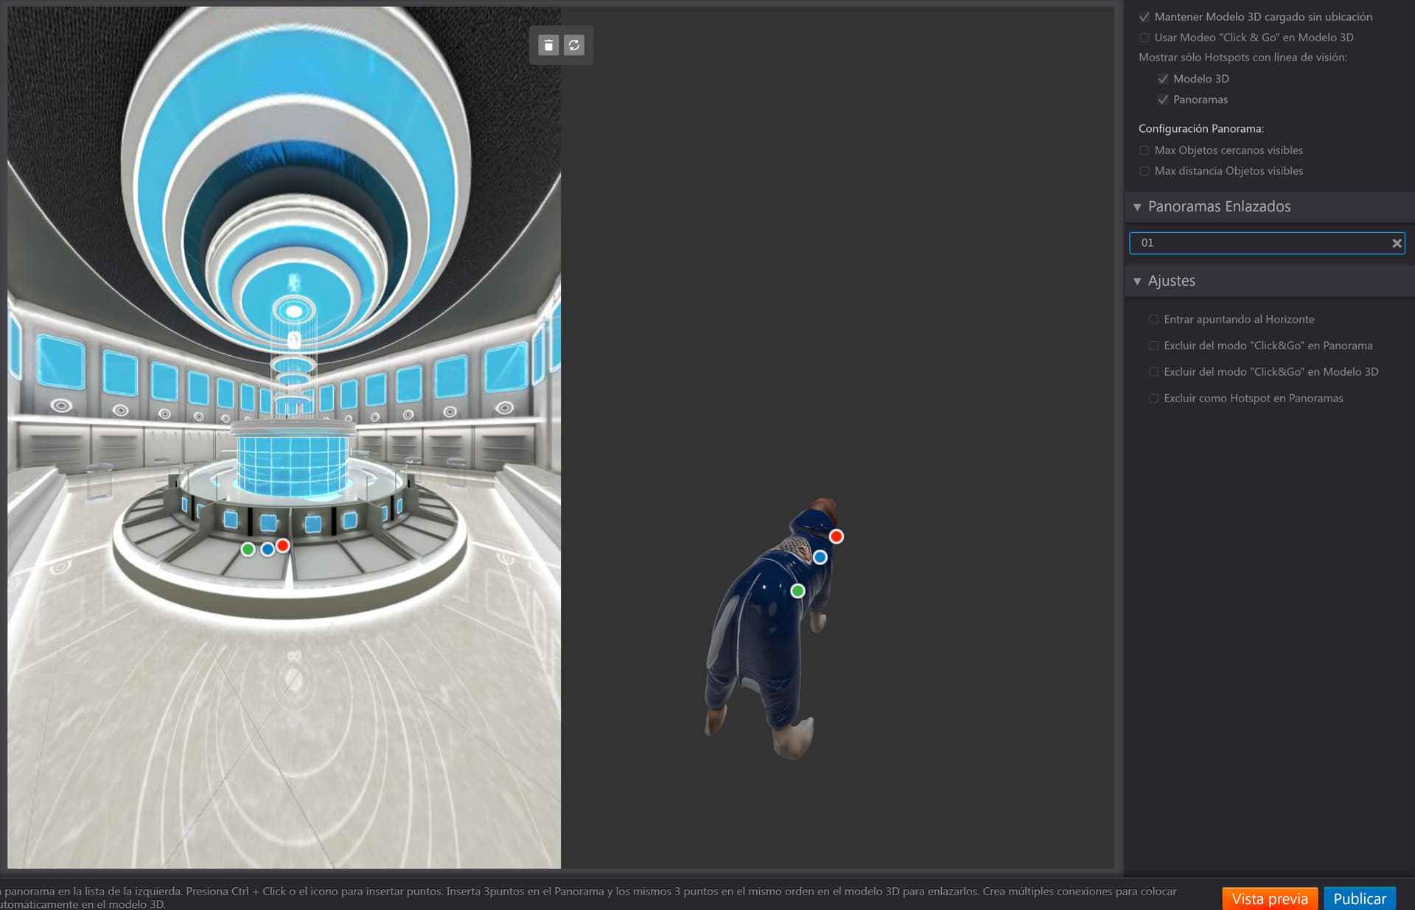
Task: Select the red point on the 3D model
Action: tap(836, 536)
